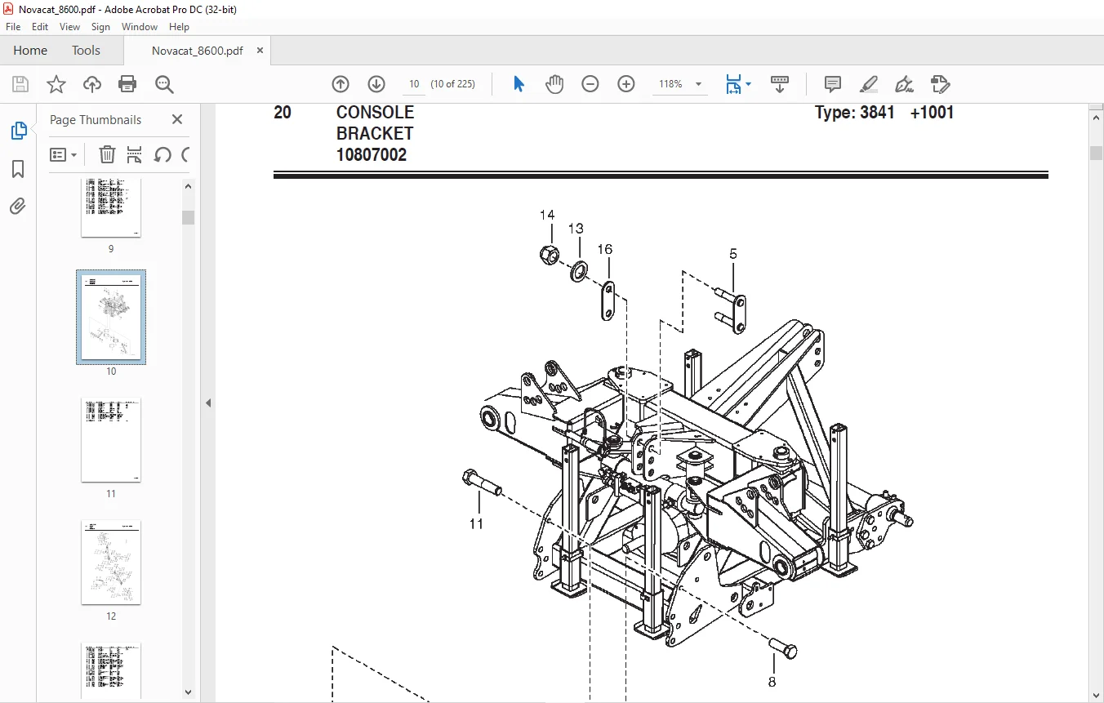Click the '(10 of 225)' page count text
Image resolution: width=1104 pixels, height=703 pixels.
[453, 84]
